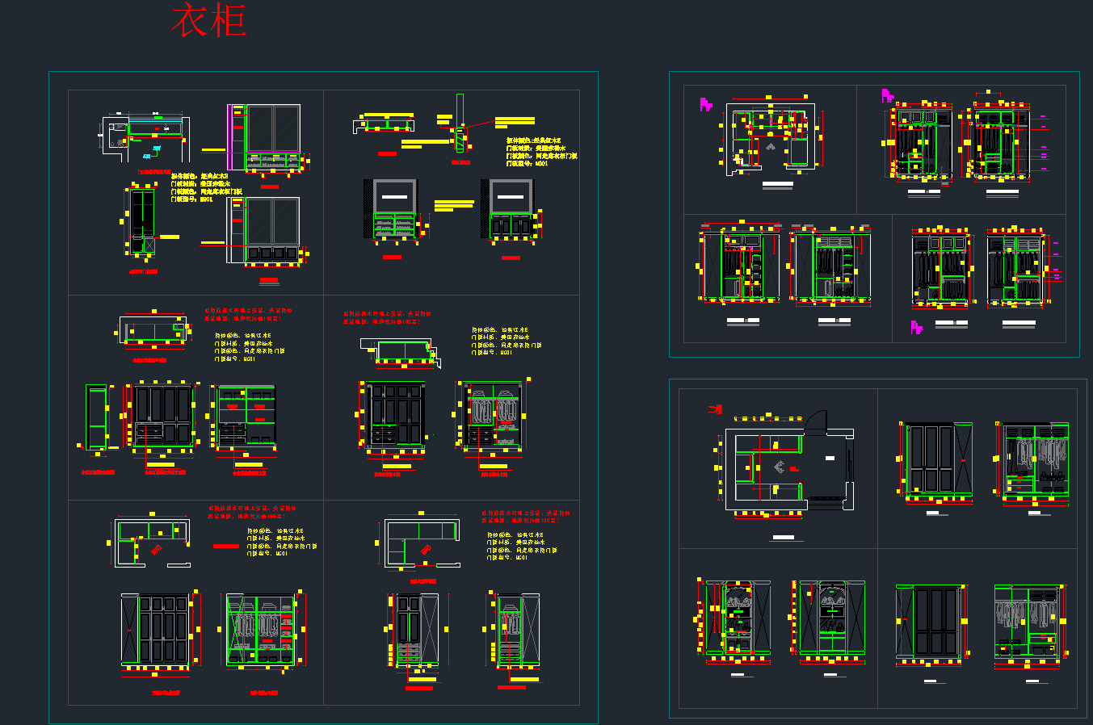The width and height of the screenshot is (1093, 725).
Task: Click the red 衣柜 title text
Action: tap(208, 21)
